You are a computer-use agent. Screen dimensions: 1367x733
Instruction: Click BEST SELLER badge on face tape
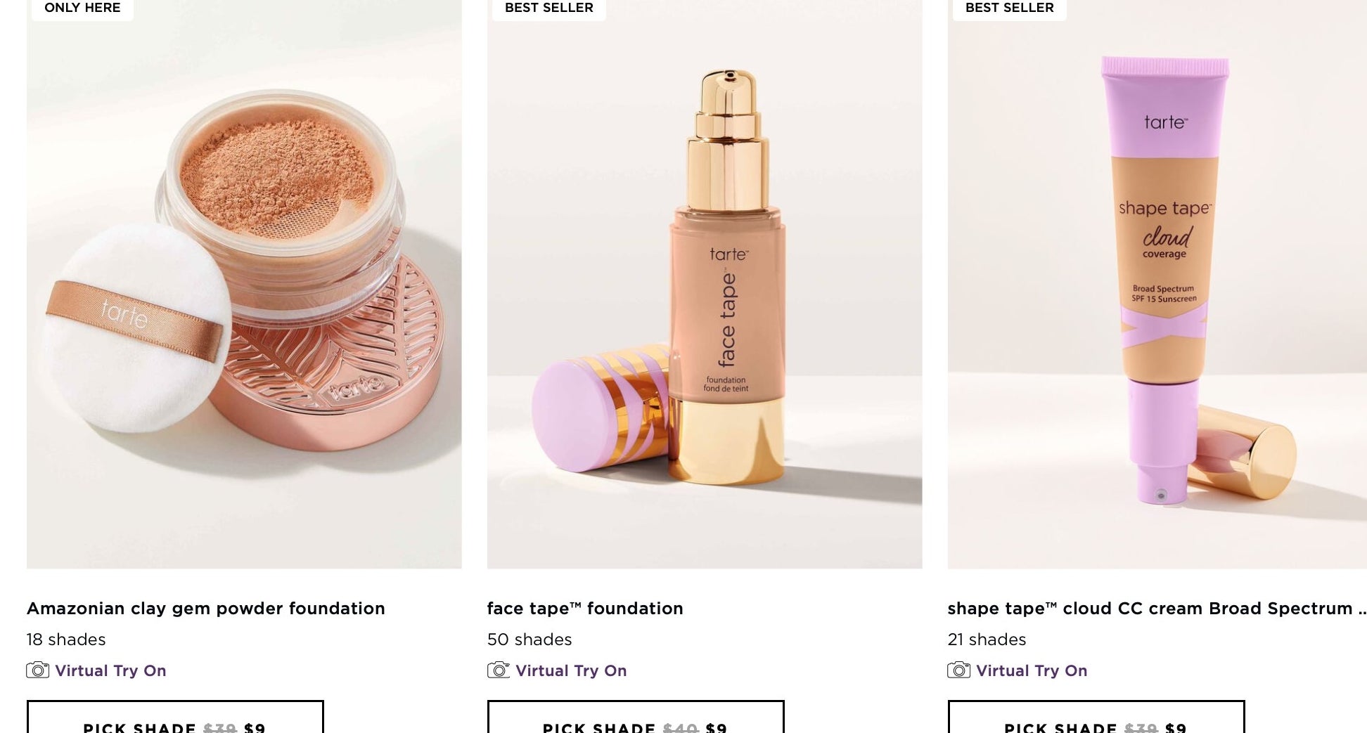pyautogui.click(x=549, y=8)
